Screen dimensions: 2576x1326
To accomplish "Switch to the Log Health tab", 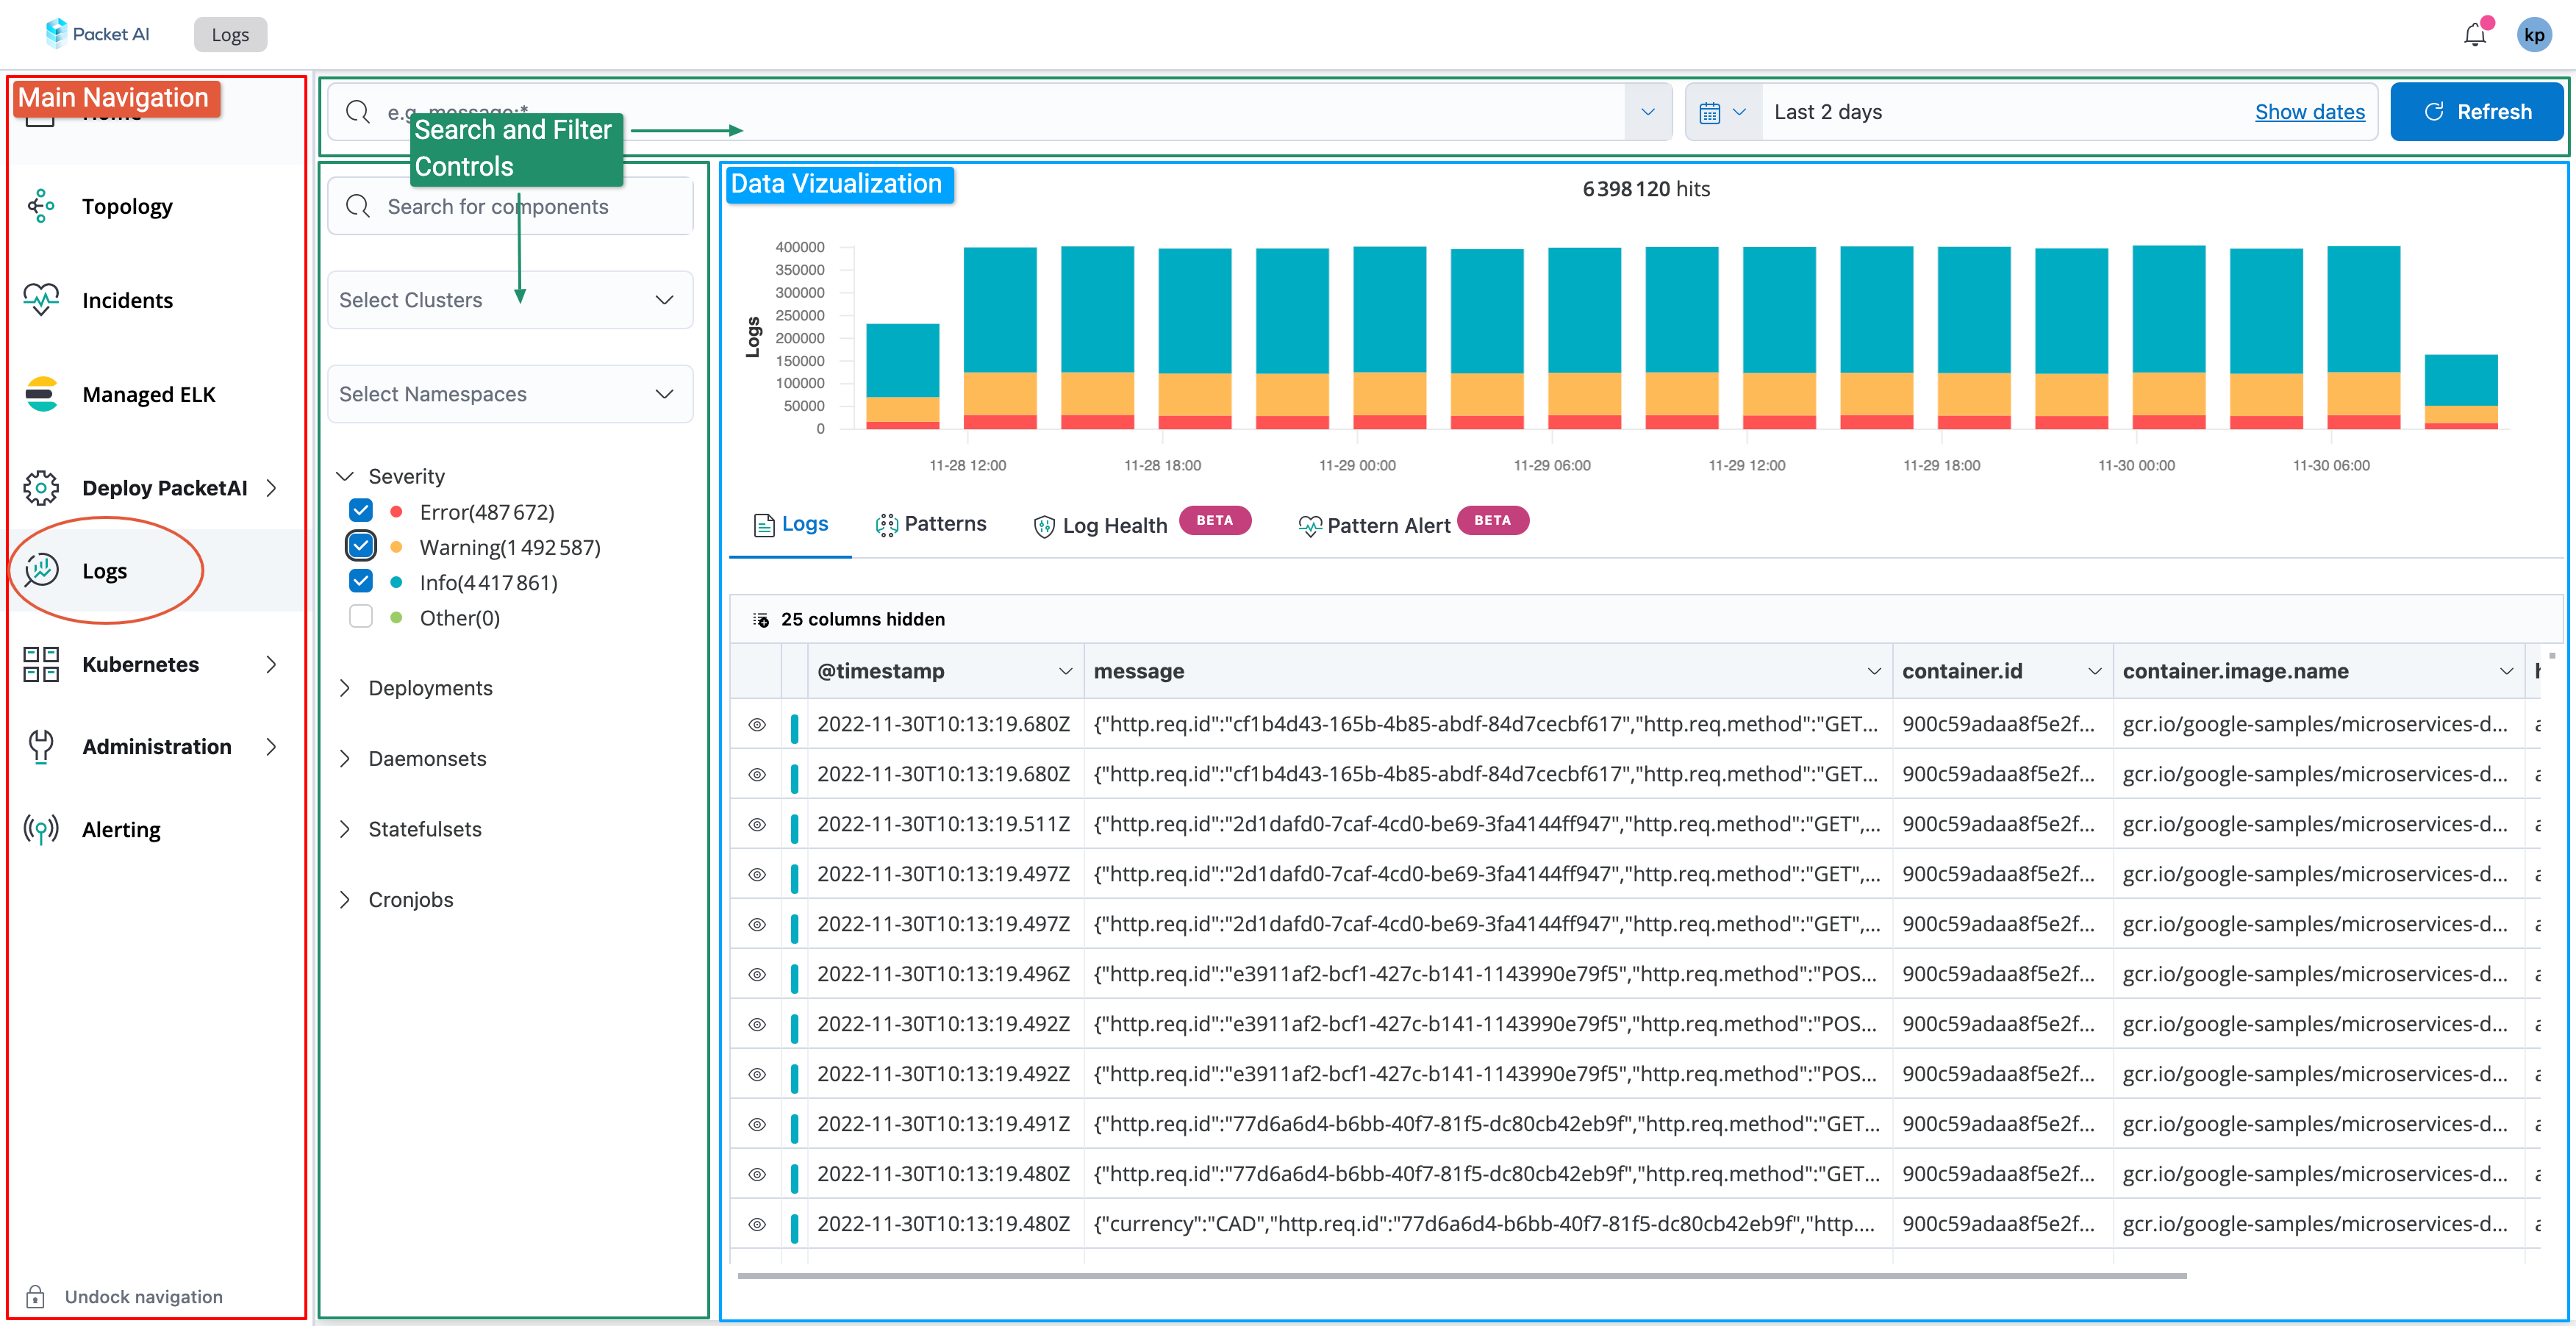I will (1100, 525).
